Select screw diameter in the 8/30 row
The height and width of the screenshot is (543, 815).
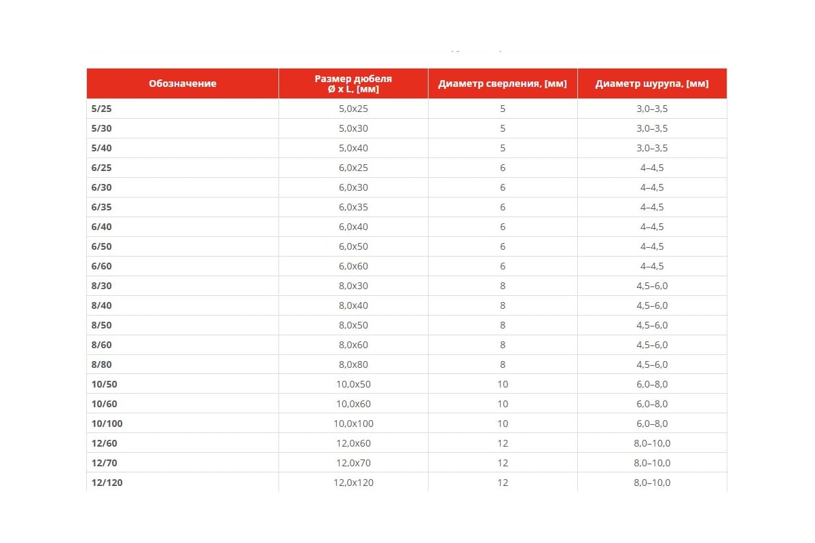click(x=652, y=286)
